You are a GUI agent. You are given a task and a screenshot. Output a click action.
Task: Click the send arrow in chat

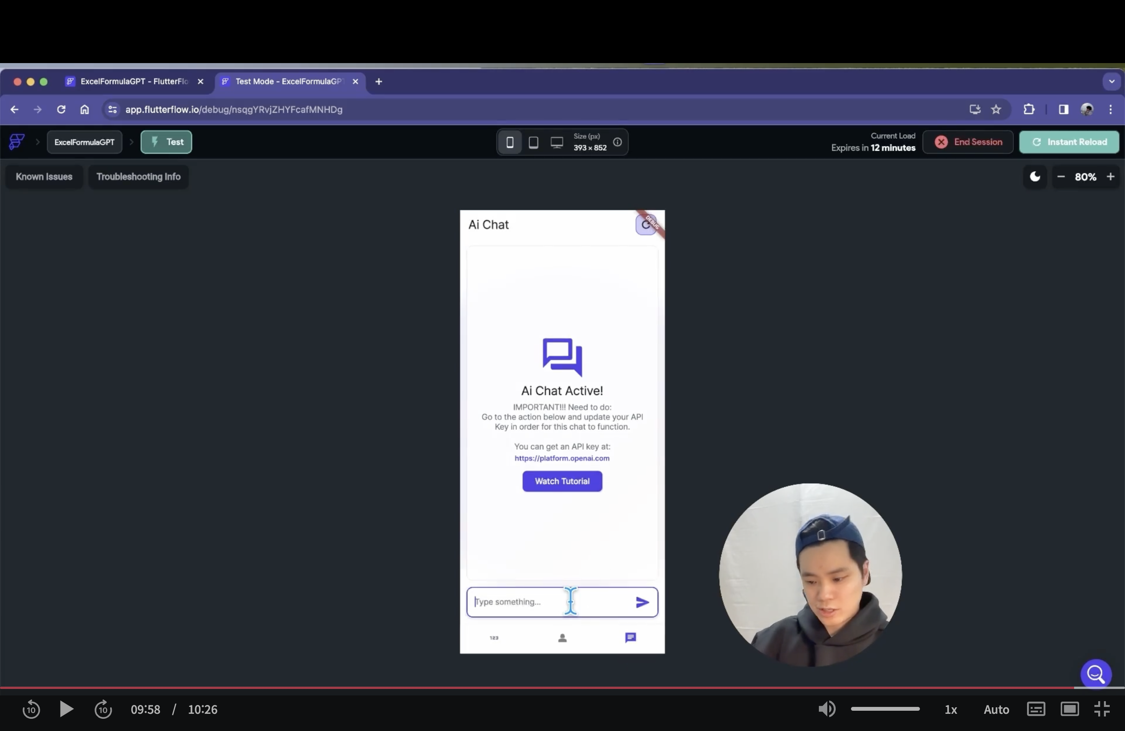click(642, 602)
